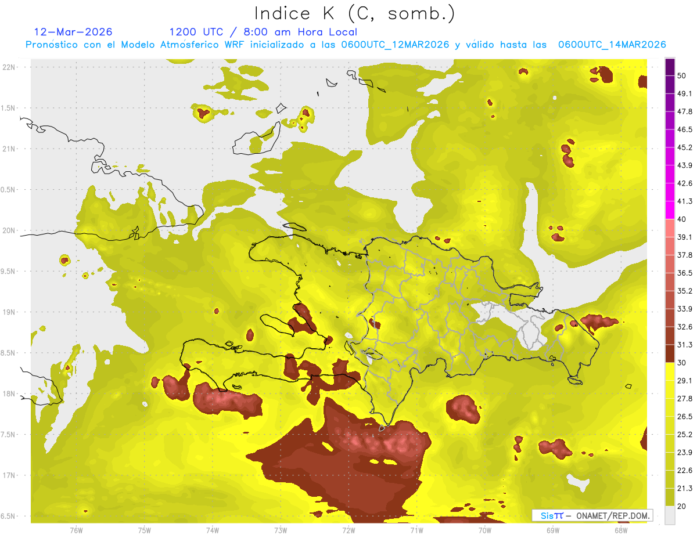Click the '39.1' color scale value

point(685,237)
